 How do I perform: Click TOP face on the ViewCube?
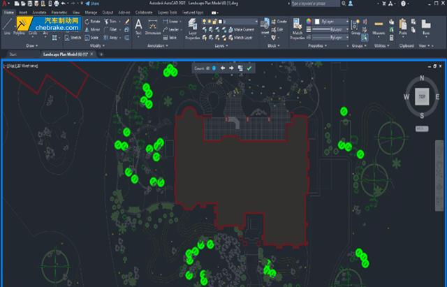421,96
